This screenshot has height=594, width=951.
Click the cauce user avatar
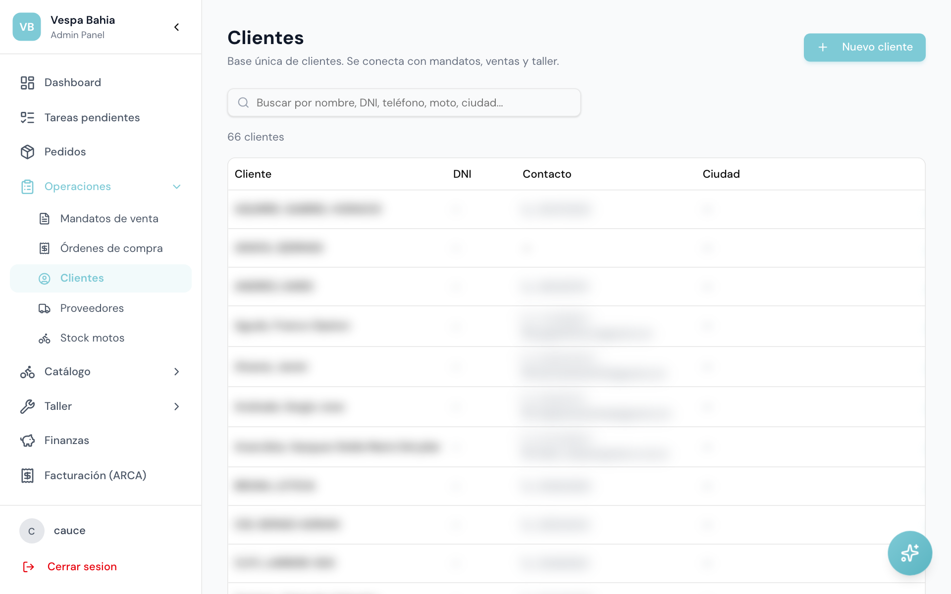[32, 531]
